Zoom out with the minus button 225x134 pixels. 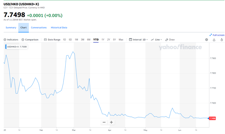click(x=104, y=122)
